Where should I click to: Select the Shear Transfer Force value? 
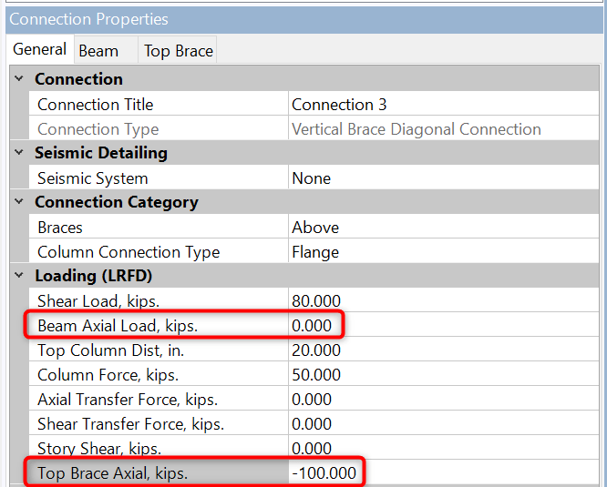tap(443, 424)
